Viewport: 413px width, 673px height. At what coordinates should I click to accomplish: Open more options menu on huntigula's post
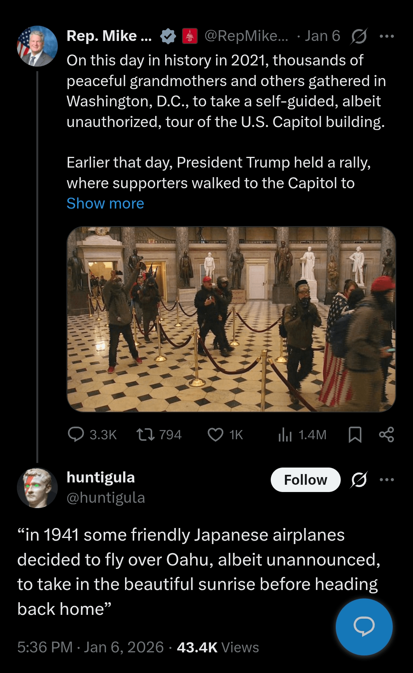pyautogui.click(x=387, y=479)
